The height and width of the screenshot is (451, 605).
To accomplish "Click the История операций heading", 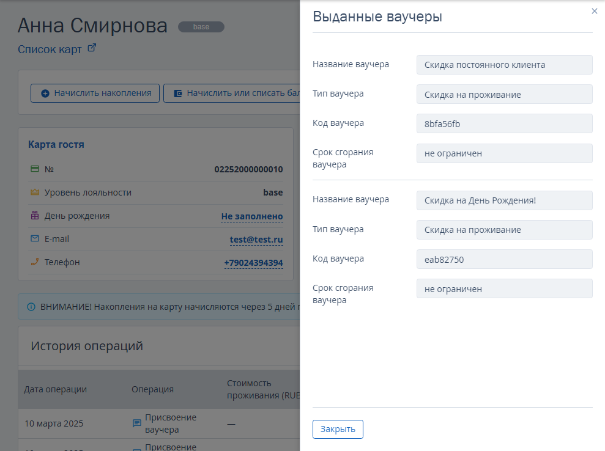I will click(87, 346).
